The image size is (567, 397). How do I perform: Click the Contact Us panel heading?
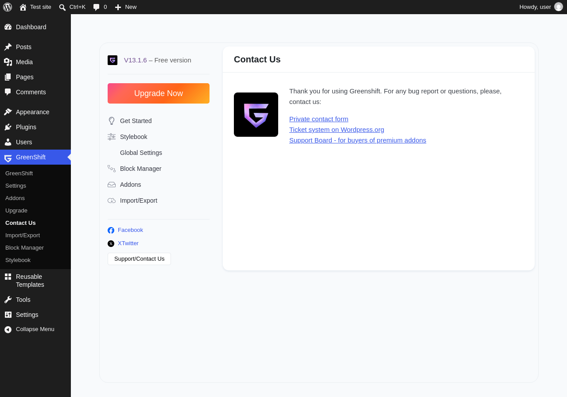257,59
